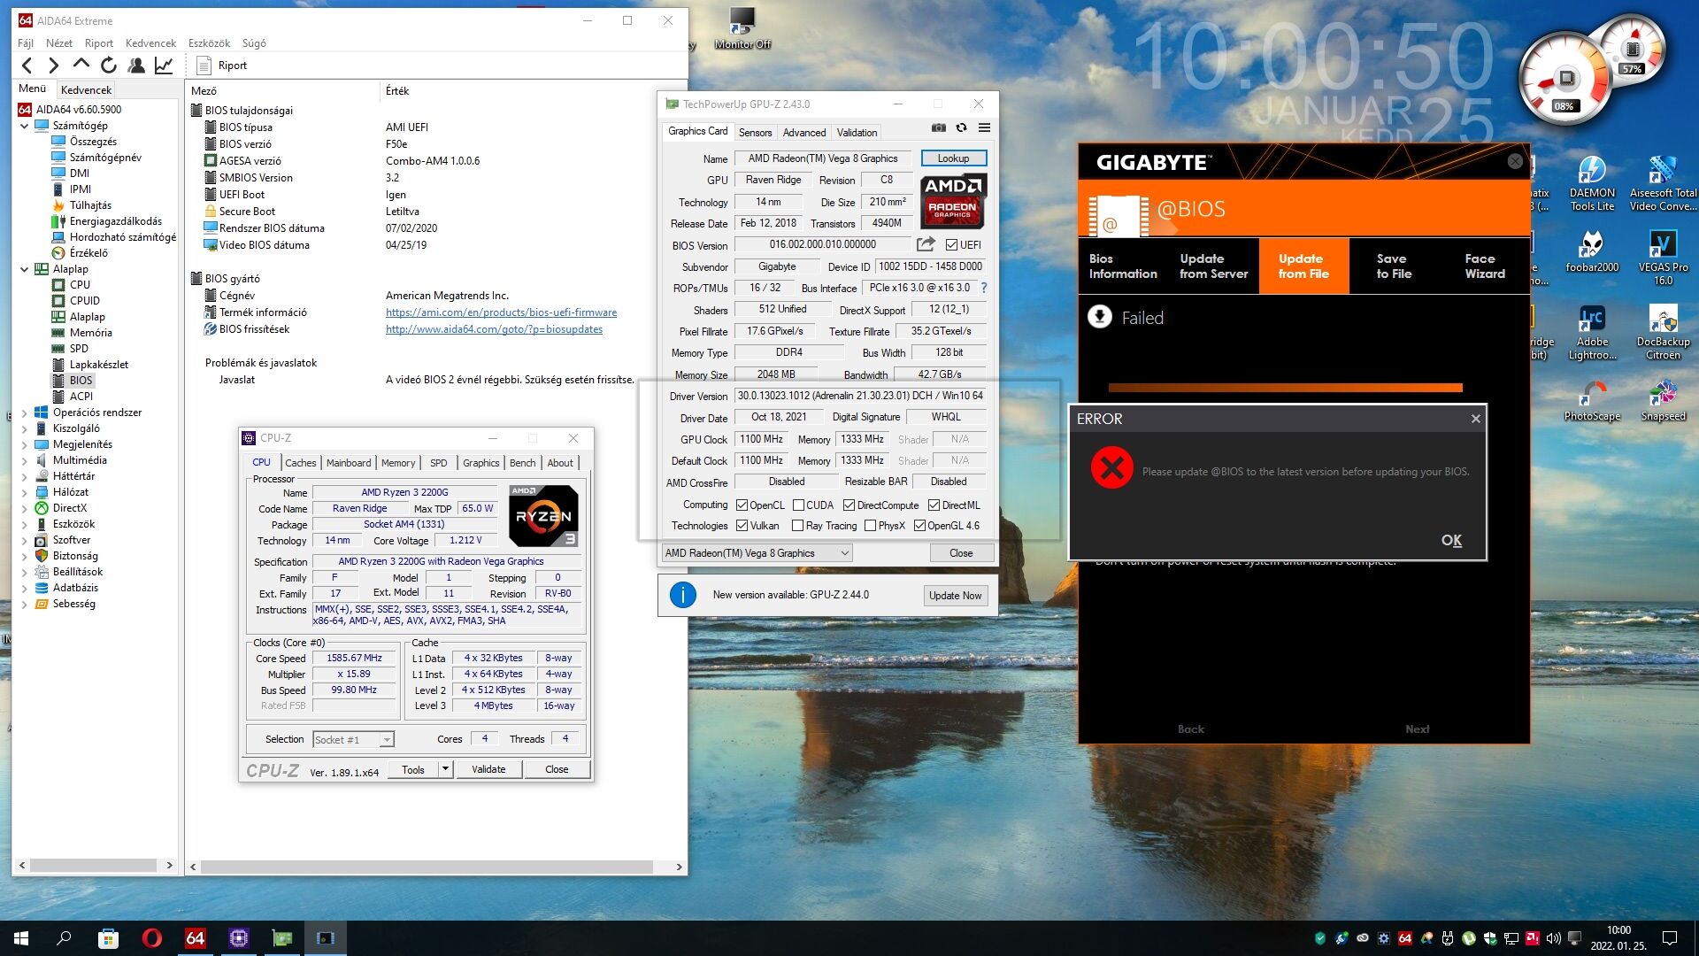Click Bus Interface question mark in GPU-Z
This screenshot has width=1699, height=956.
[x=983, y=288]
